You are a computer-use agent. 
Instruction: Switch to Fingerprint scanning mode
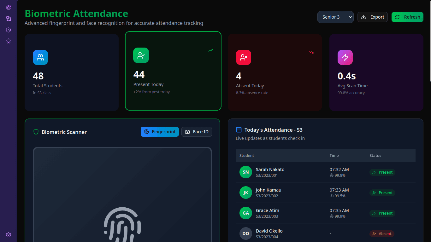[160, 132]
